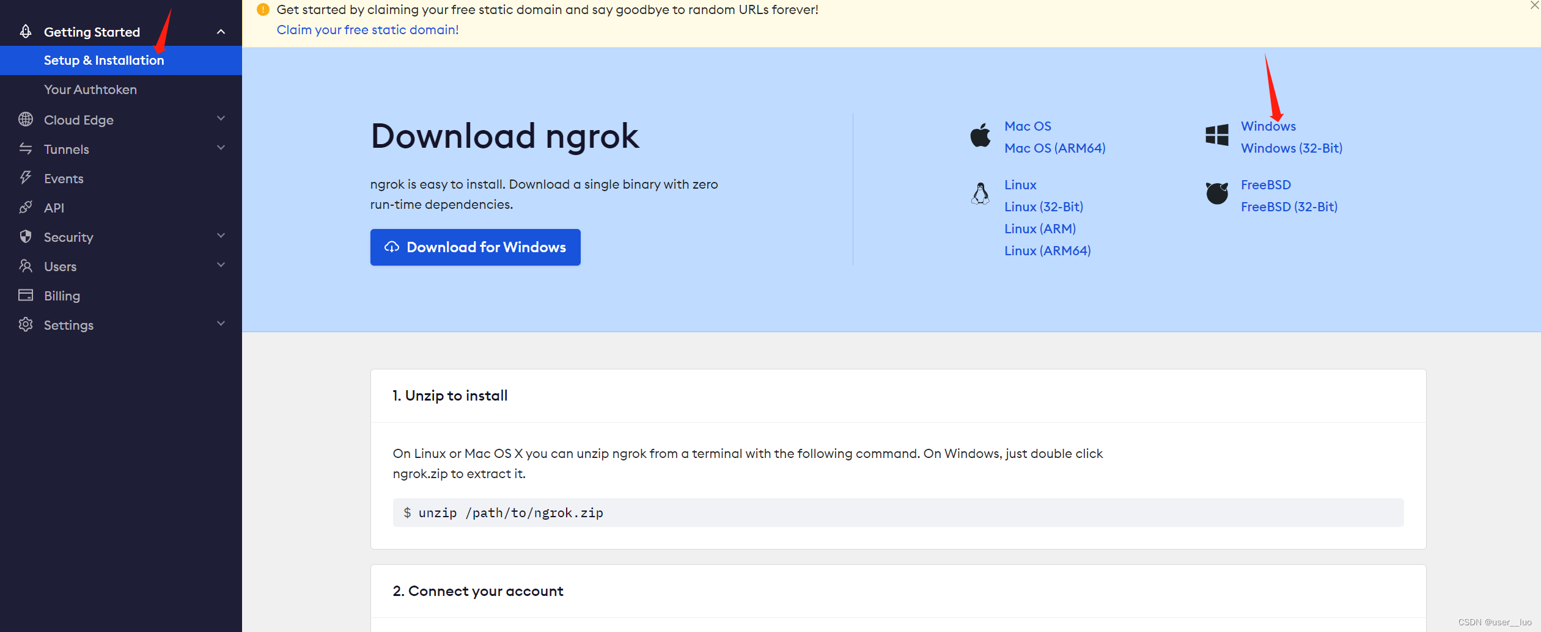Select the Tunnels menu label
The width and height of the screenshot is (1541, 632).
point(67,149)
